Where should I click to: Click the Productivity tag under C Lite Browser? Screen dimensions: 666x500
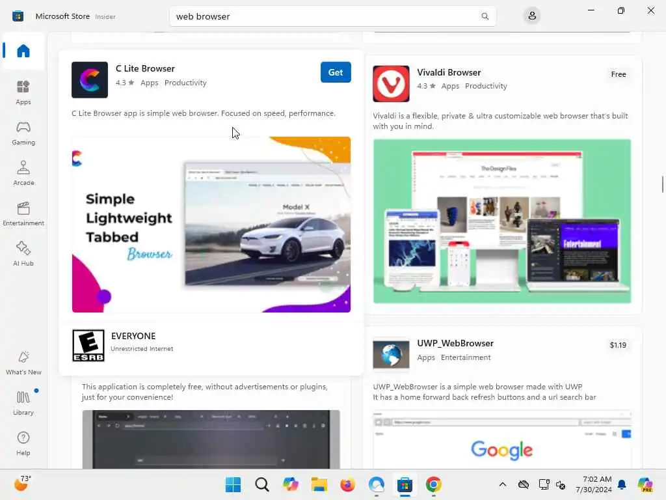coord(185,83)
